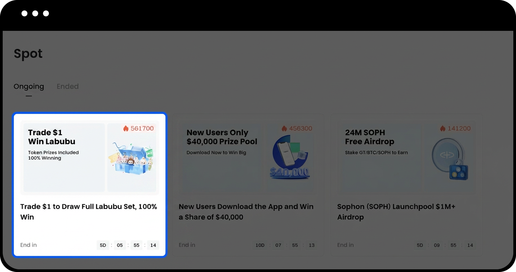Click the flame icon beside 141200
Screen dimensions: 516x272
click(443, 128)
